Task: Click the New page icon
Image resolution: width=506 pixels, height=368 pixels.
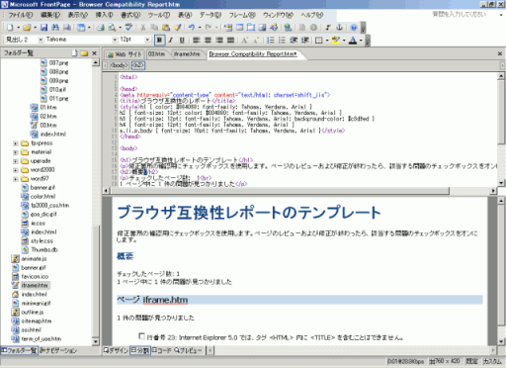Action: 10,28
